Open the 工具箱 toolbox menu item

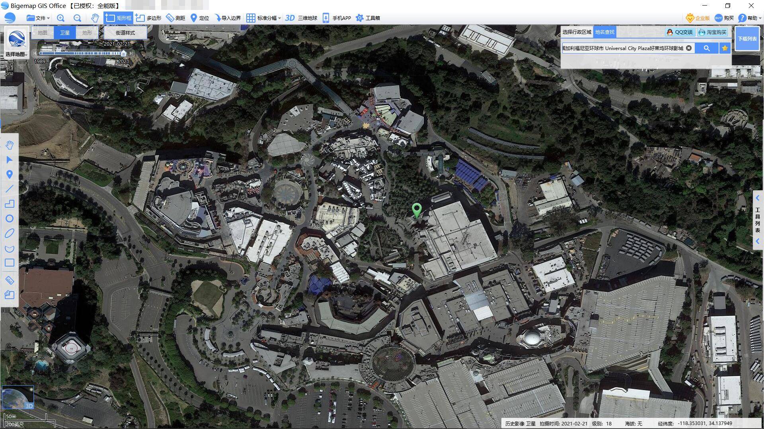pyautogui.click(x=368, y=18)
